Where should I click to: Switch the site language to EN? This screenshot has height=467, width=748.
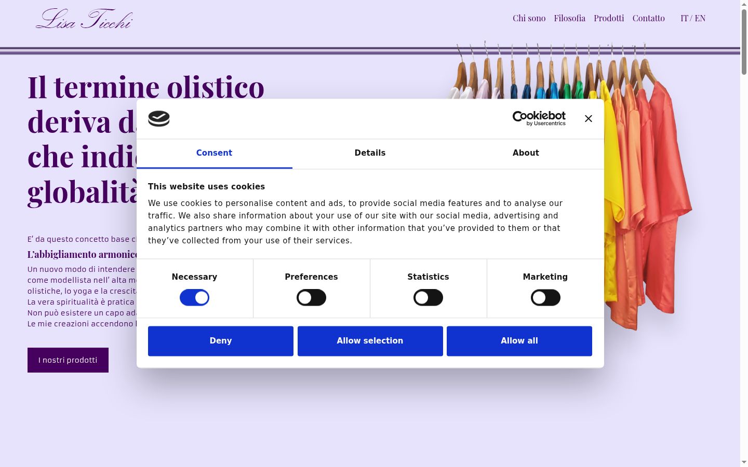click(x=700, y=18)
